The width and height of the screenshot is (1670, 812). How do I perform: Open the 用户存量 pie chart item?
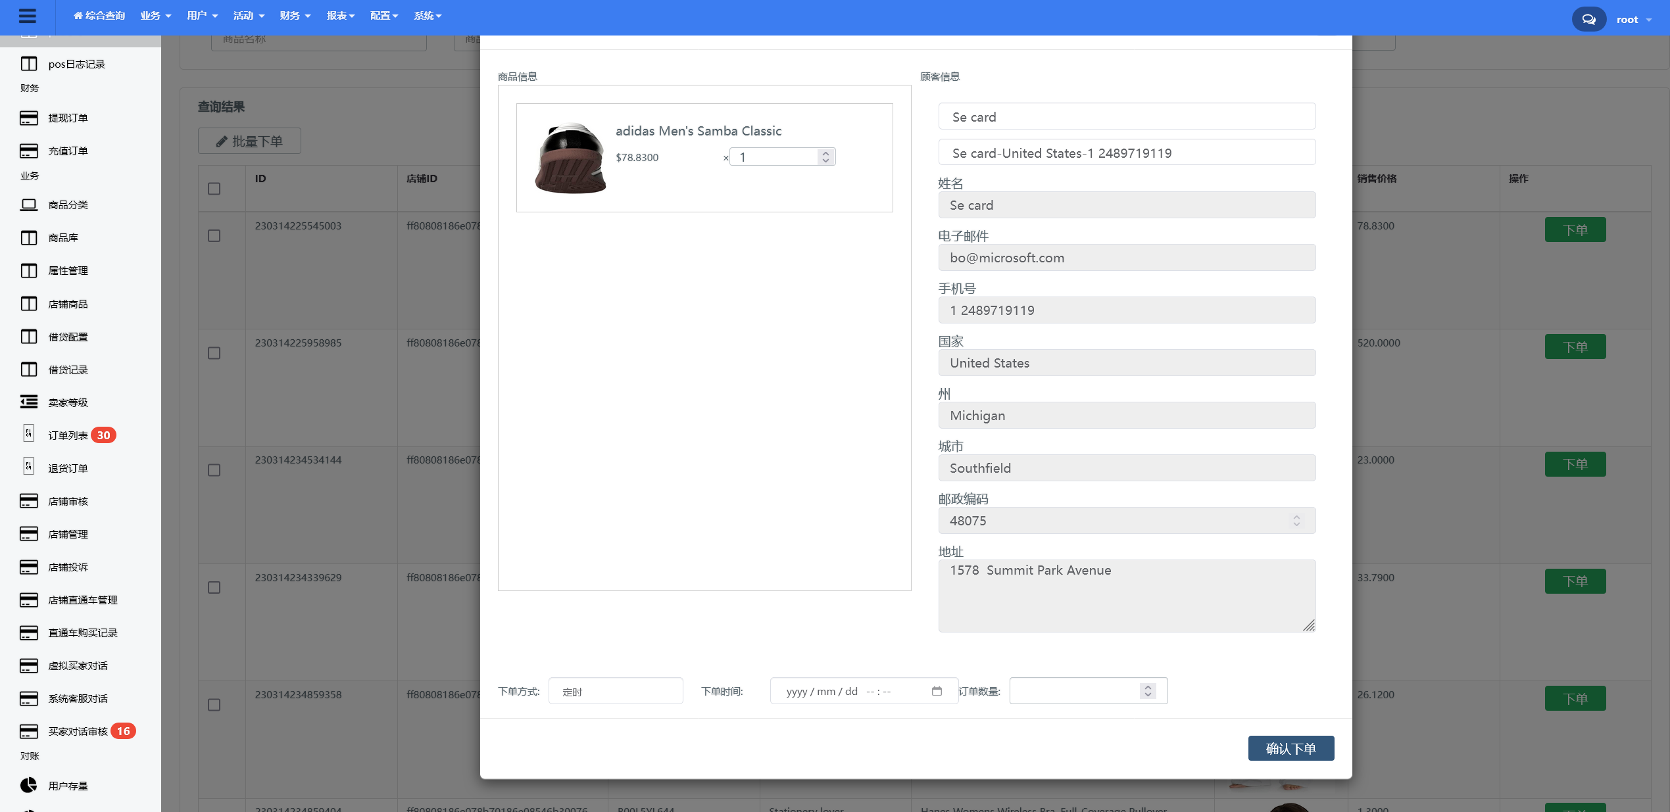click(x=68, y=785)
